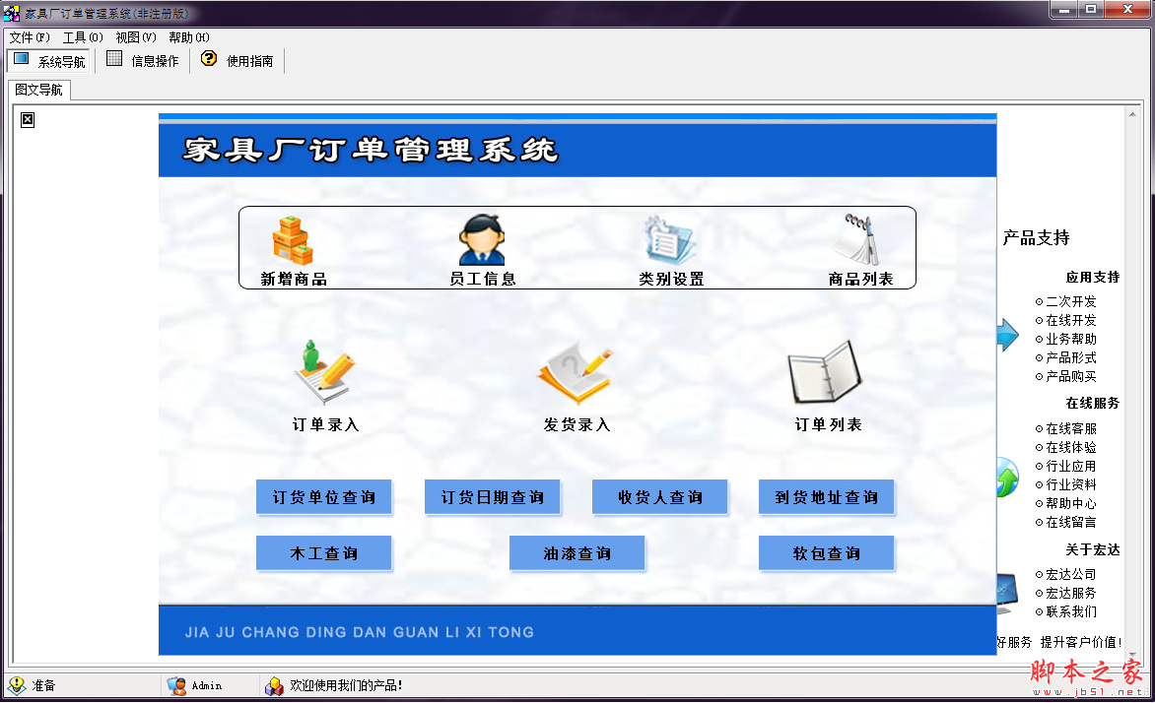This screenshot has height=703, width=1155.
Task: Click the 新增商品 label text
Action: (x=293, y=279)
